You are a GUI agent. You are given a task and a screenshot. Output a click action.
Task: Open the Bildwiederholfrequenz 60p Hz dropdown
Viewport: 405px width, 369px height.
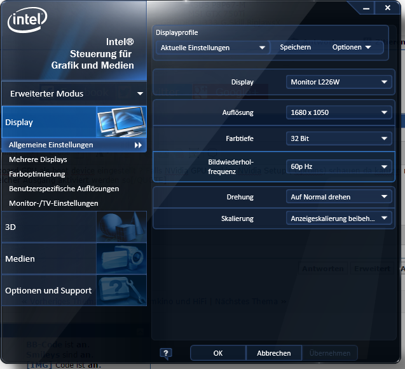point(339,166)
